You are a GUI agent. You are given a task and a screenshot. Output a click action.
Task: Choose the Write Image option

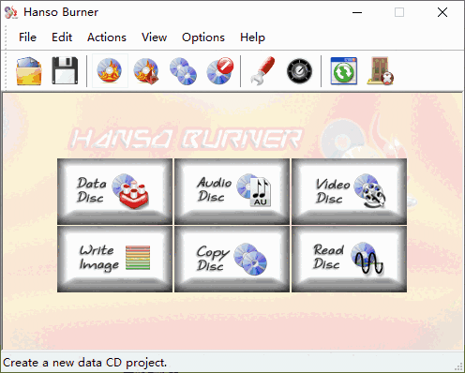(x=114, y=260)
